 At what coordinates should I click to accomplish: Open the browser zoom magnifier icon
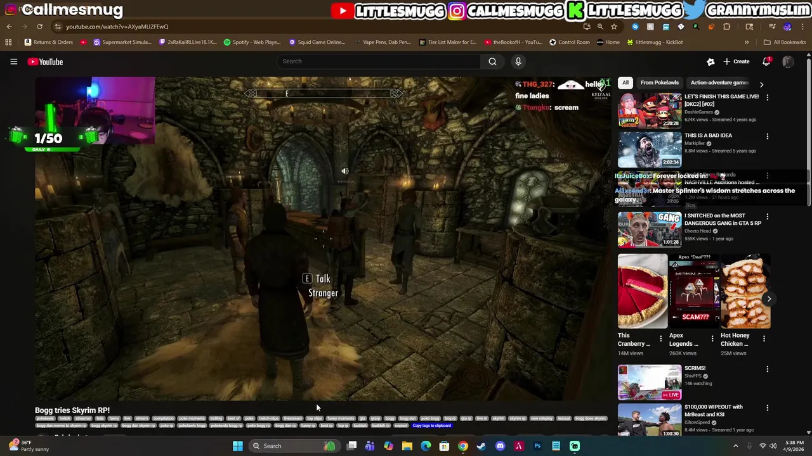tap(600, 27)
